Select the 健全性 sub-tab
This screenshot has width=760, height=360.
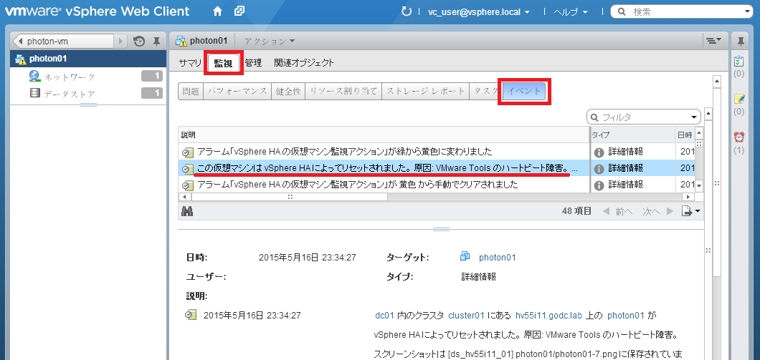point(288,91)
